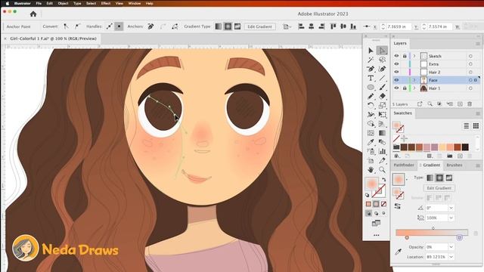The height and width of the screenshot is (272, 484).
Task: Select the Scale tool
Action: pos(382,106)
